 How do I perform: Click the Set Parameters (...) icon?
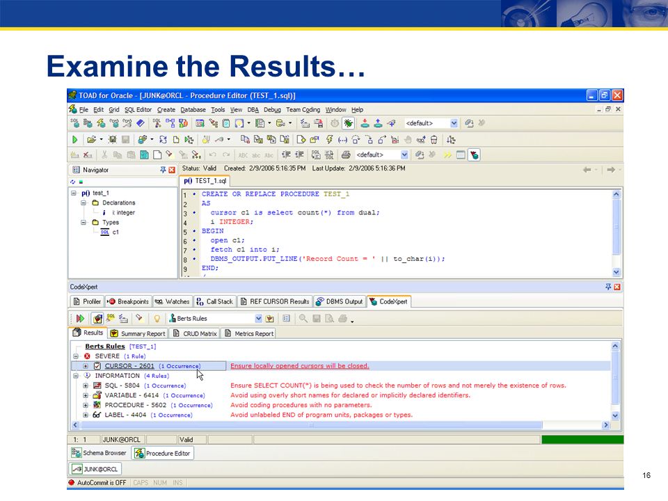click(342, 140)
